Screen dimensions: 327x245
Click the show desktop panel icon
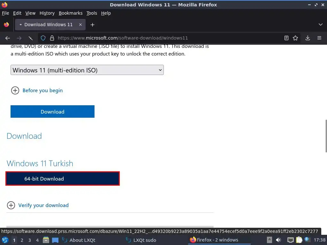coord(55,240)
